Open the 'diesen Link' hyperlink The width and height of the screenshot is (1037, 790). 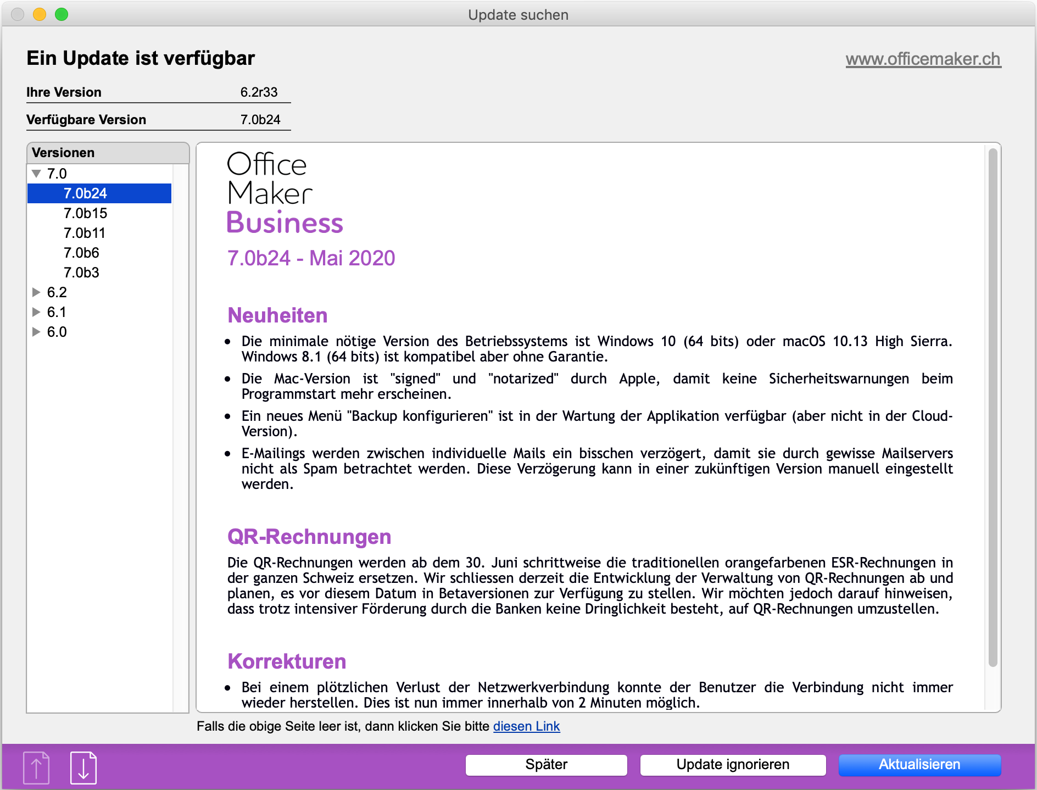click(526, 726)
